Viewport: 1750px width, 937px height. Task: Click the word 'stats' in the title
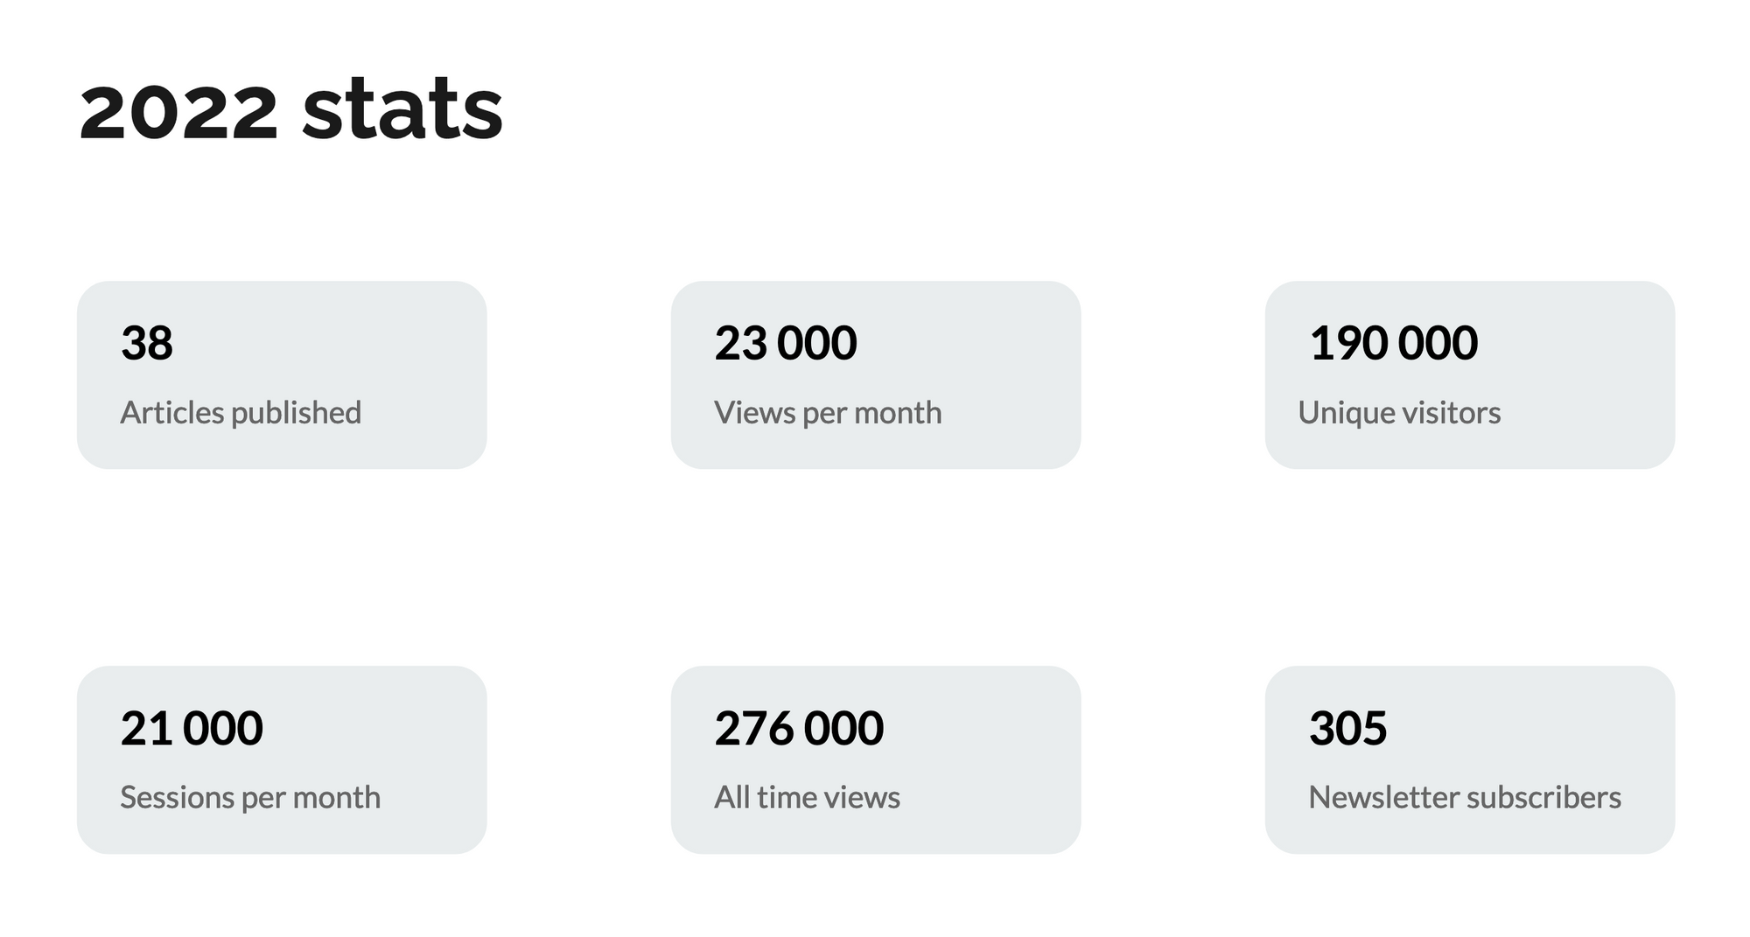[x=403, y=109]
